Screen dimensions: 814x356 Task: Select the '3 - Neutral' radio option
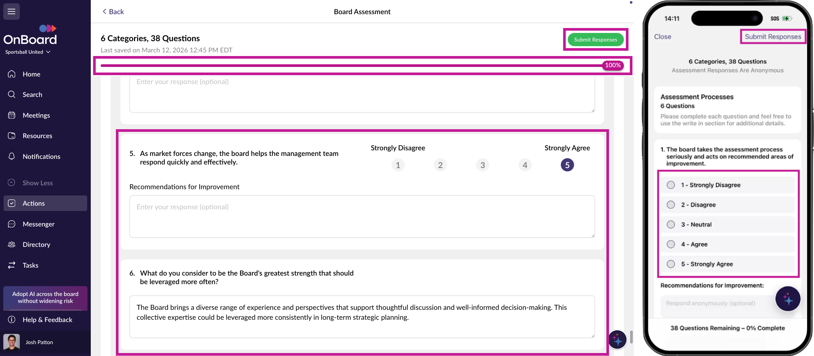tap(671, 224)
